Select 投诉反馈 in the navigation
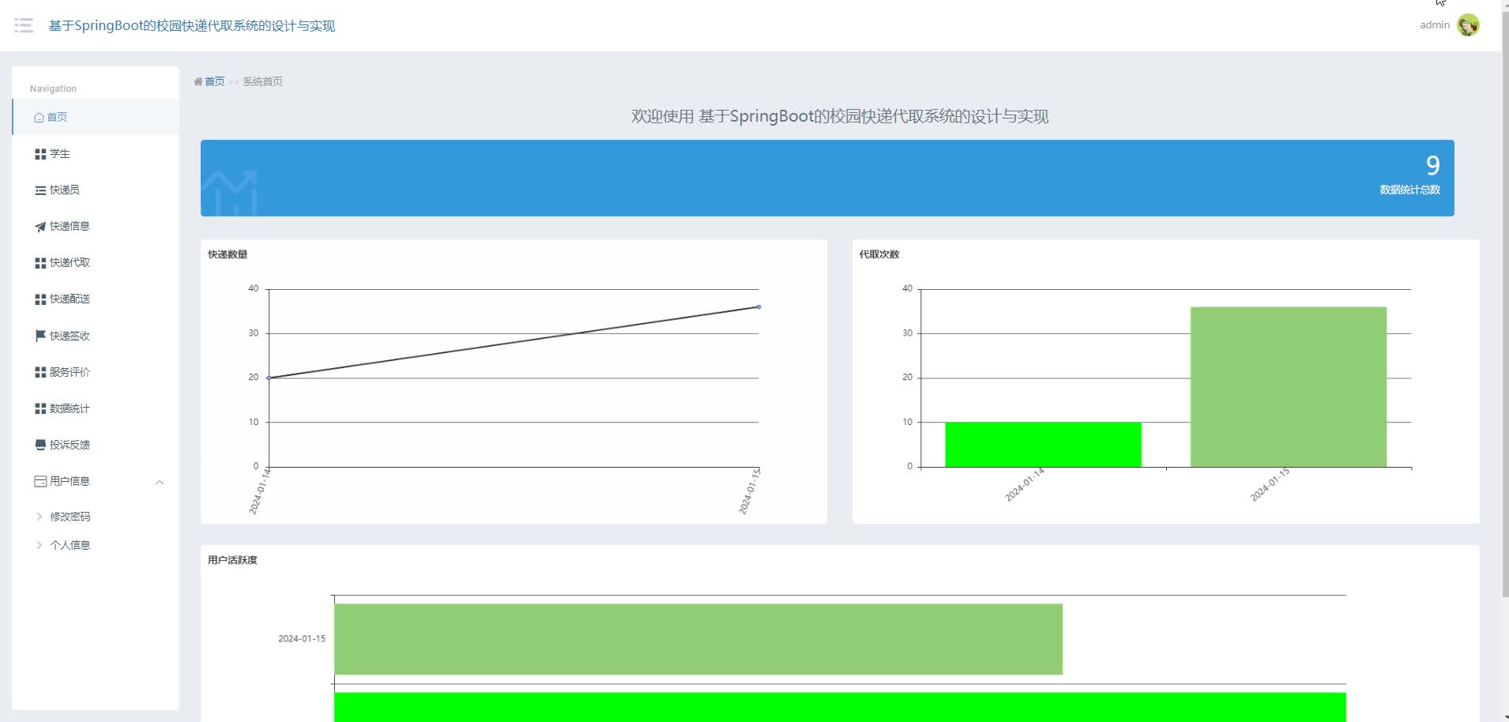 (96, 445)
